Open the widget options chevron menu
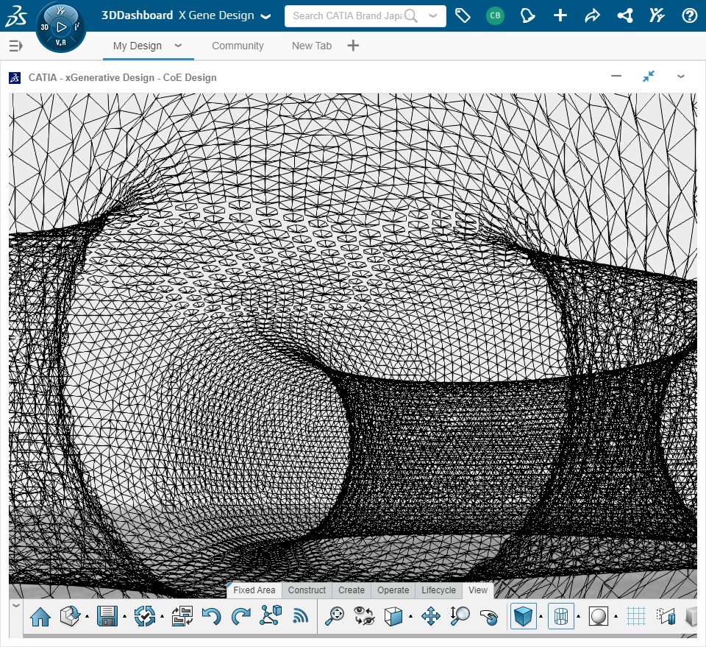Screen dimensions: 706x647 pyautogui.click(x=681, y=77)
